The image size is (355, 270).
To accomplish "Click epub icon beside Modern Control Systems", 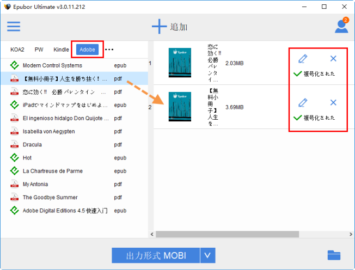I will (x=15, y=65).
